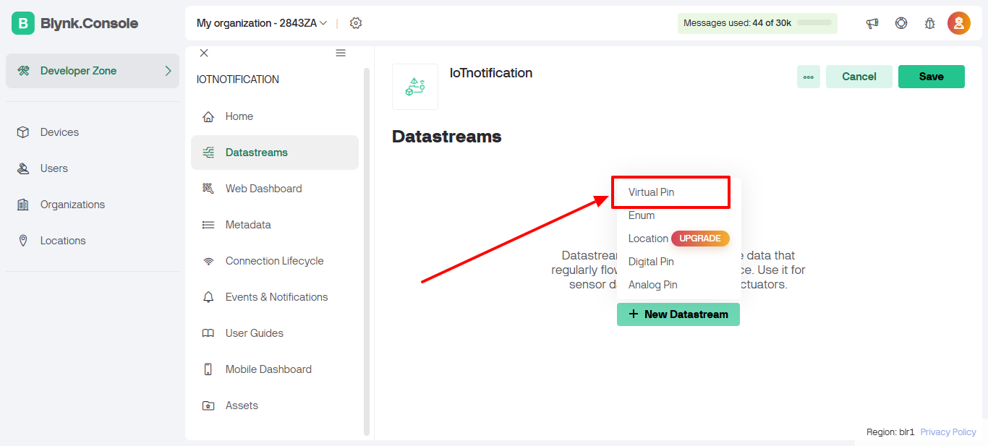Open the My organization - 2843ZA dropdown
Viewport: 988px width, 446px height.
click(x=262, y=23)
